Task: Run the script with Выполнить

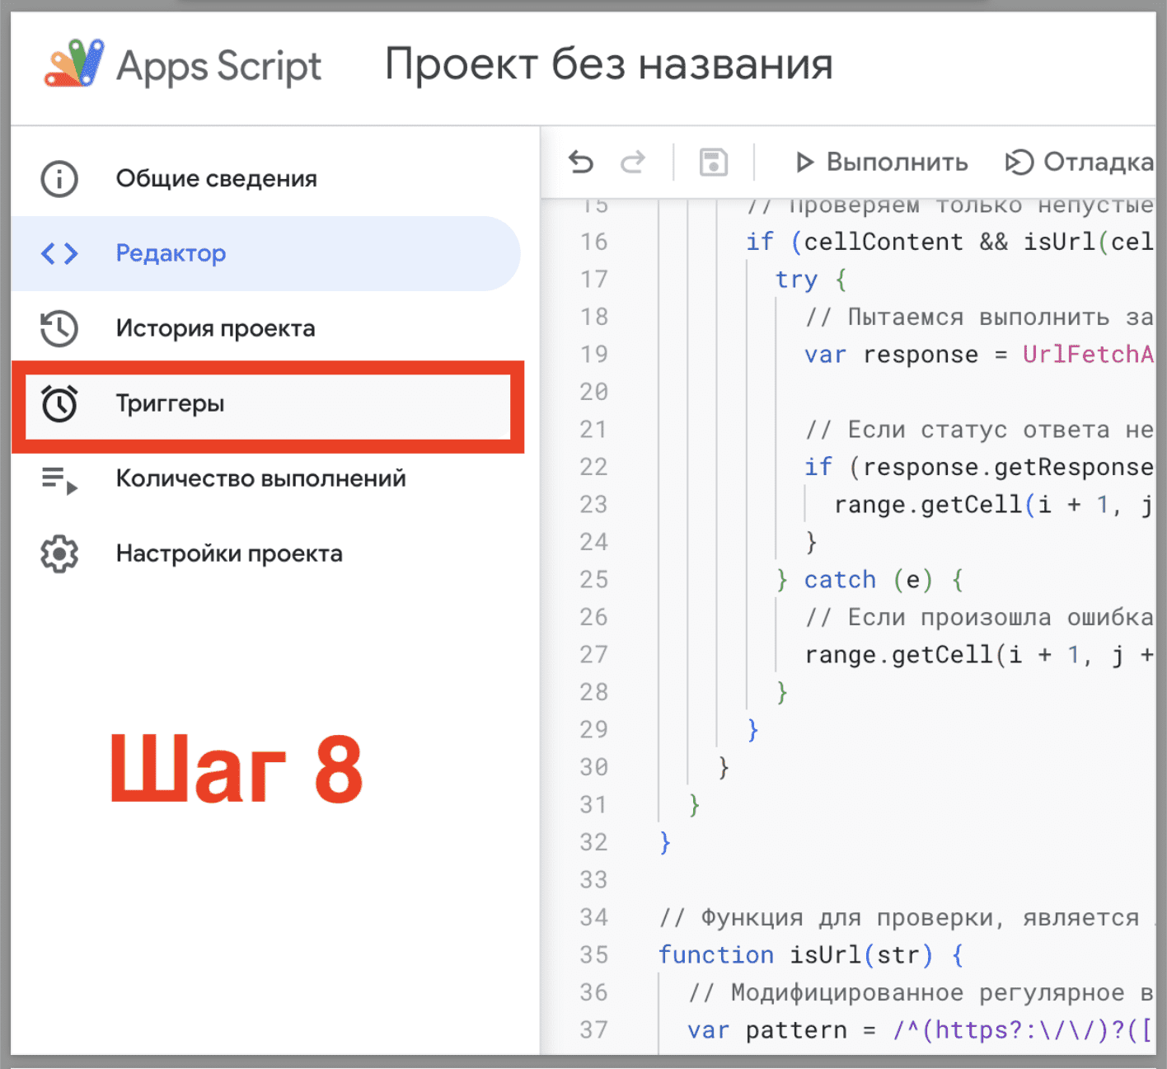Action: (882, 162)
